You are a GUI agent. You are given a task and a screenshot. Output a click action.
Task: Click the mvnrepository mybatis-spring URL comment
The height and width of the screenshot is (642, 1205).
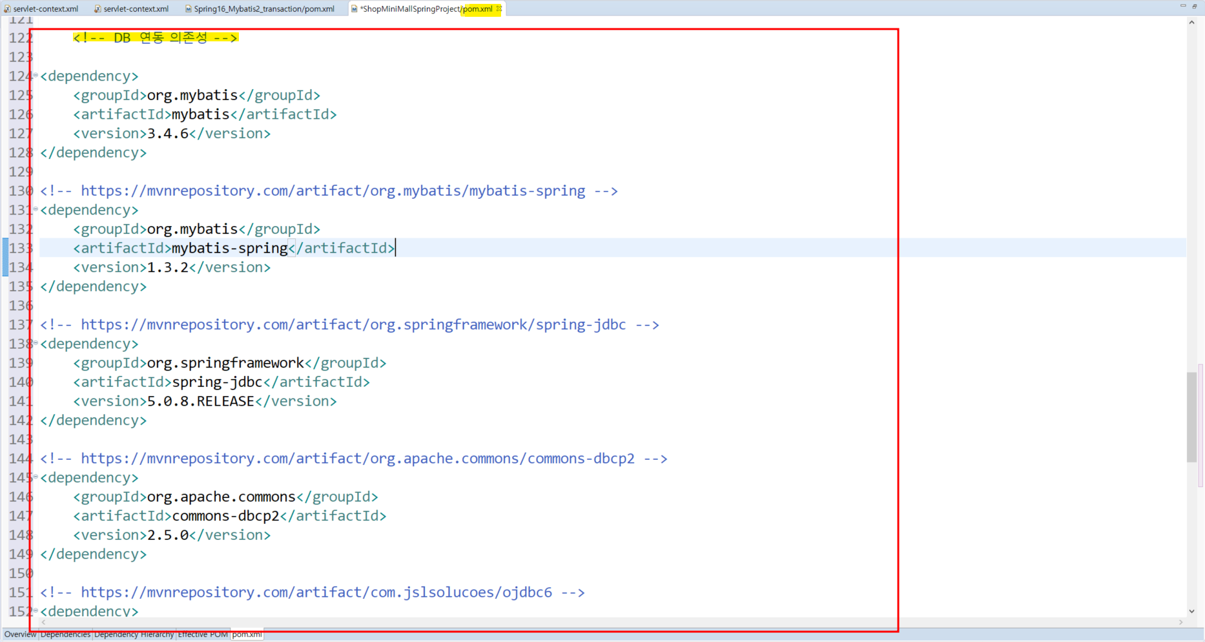coord(329,191)
